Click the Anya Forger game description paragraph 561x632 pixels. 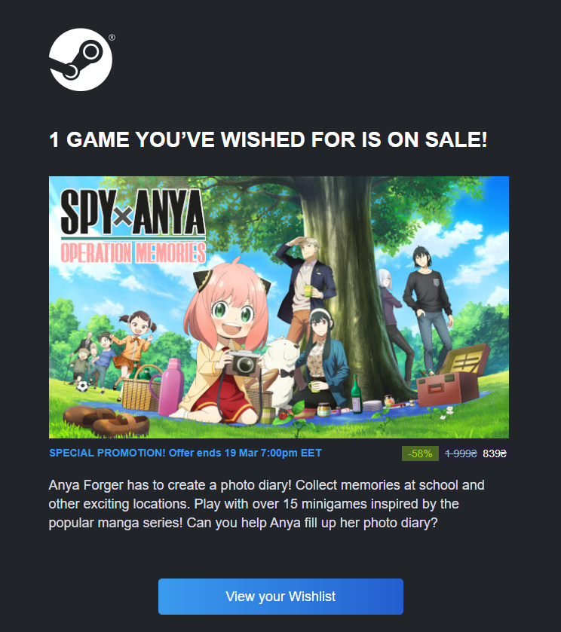tap(266, 504)
